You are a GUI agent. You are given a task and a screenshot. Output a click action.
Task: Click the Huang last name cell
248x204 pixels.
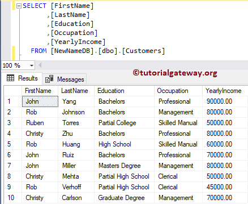[76, 144]
